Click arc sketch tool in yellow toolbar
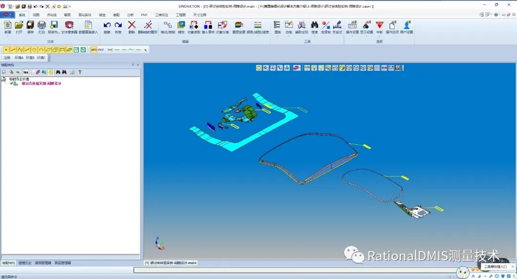 point(41,50)
